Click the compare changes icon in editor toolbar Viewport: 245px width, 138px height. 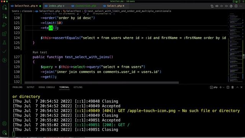pyautogui.click(x=212, y=6)
